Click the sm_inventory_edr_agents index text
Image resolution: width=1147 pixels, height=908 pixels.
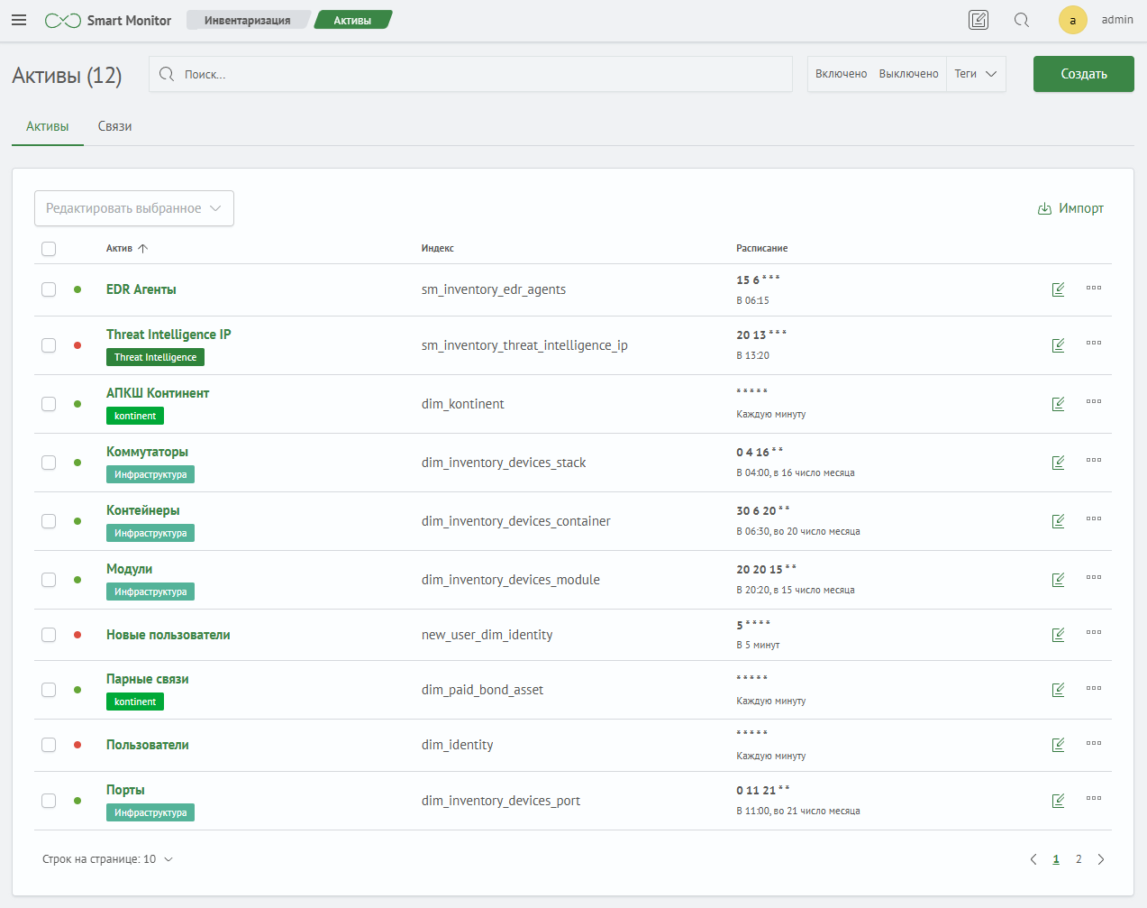pos(494,289)
